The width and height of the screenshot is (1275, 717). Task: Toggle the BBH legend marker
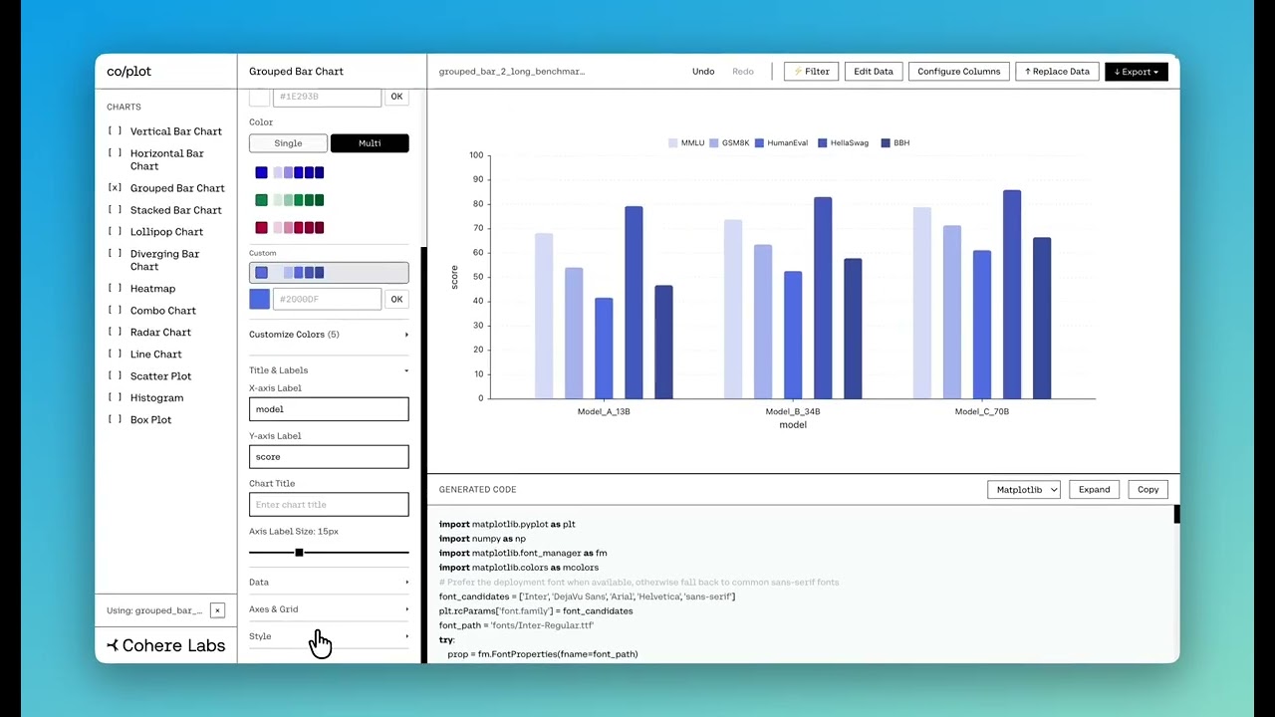coord(885,143)
